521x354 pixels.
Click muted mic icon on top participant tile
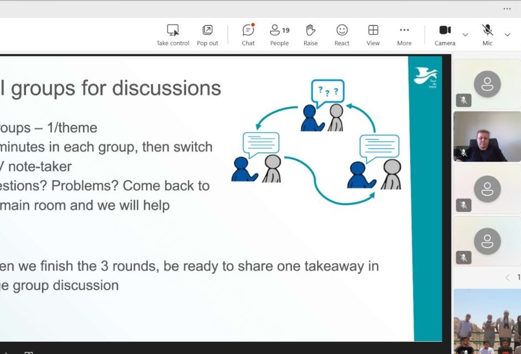464,100
